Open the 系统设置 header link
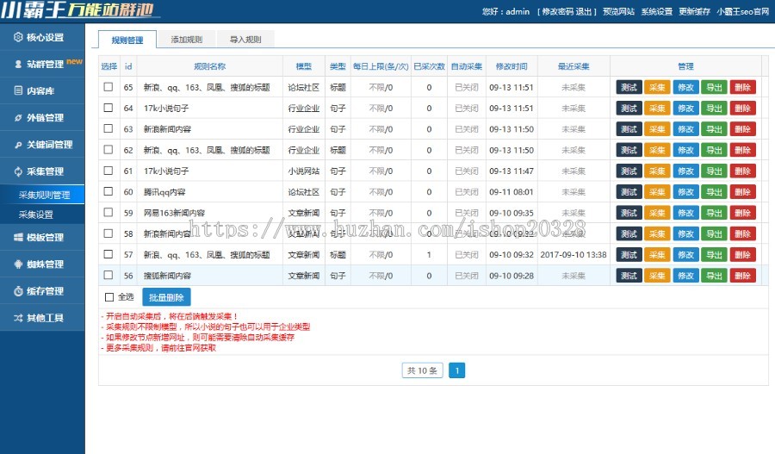 [x=656, y=11]
